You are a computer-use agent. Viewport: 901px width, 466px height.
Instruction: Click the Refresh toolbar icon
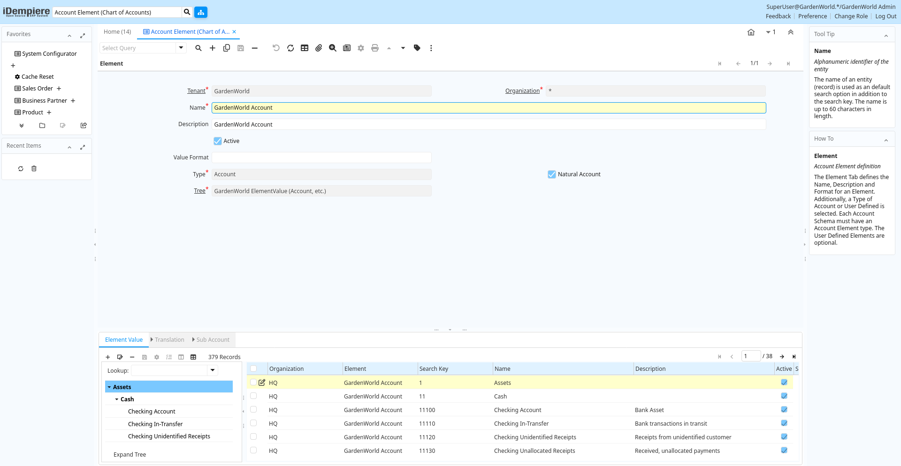[x=290, y=48]
